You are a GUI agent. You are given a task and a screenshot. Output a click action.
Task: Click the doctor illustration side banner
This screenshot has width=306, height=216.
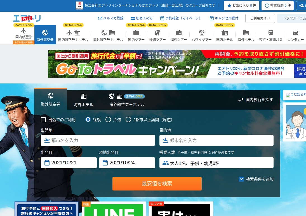[x=295, y=122]
